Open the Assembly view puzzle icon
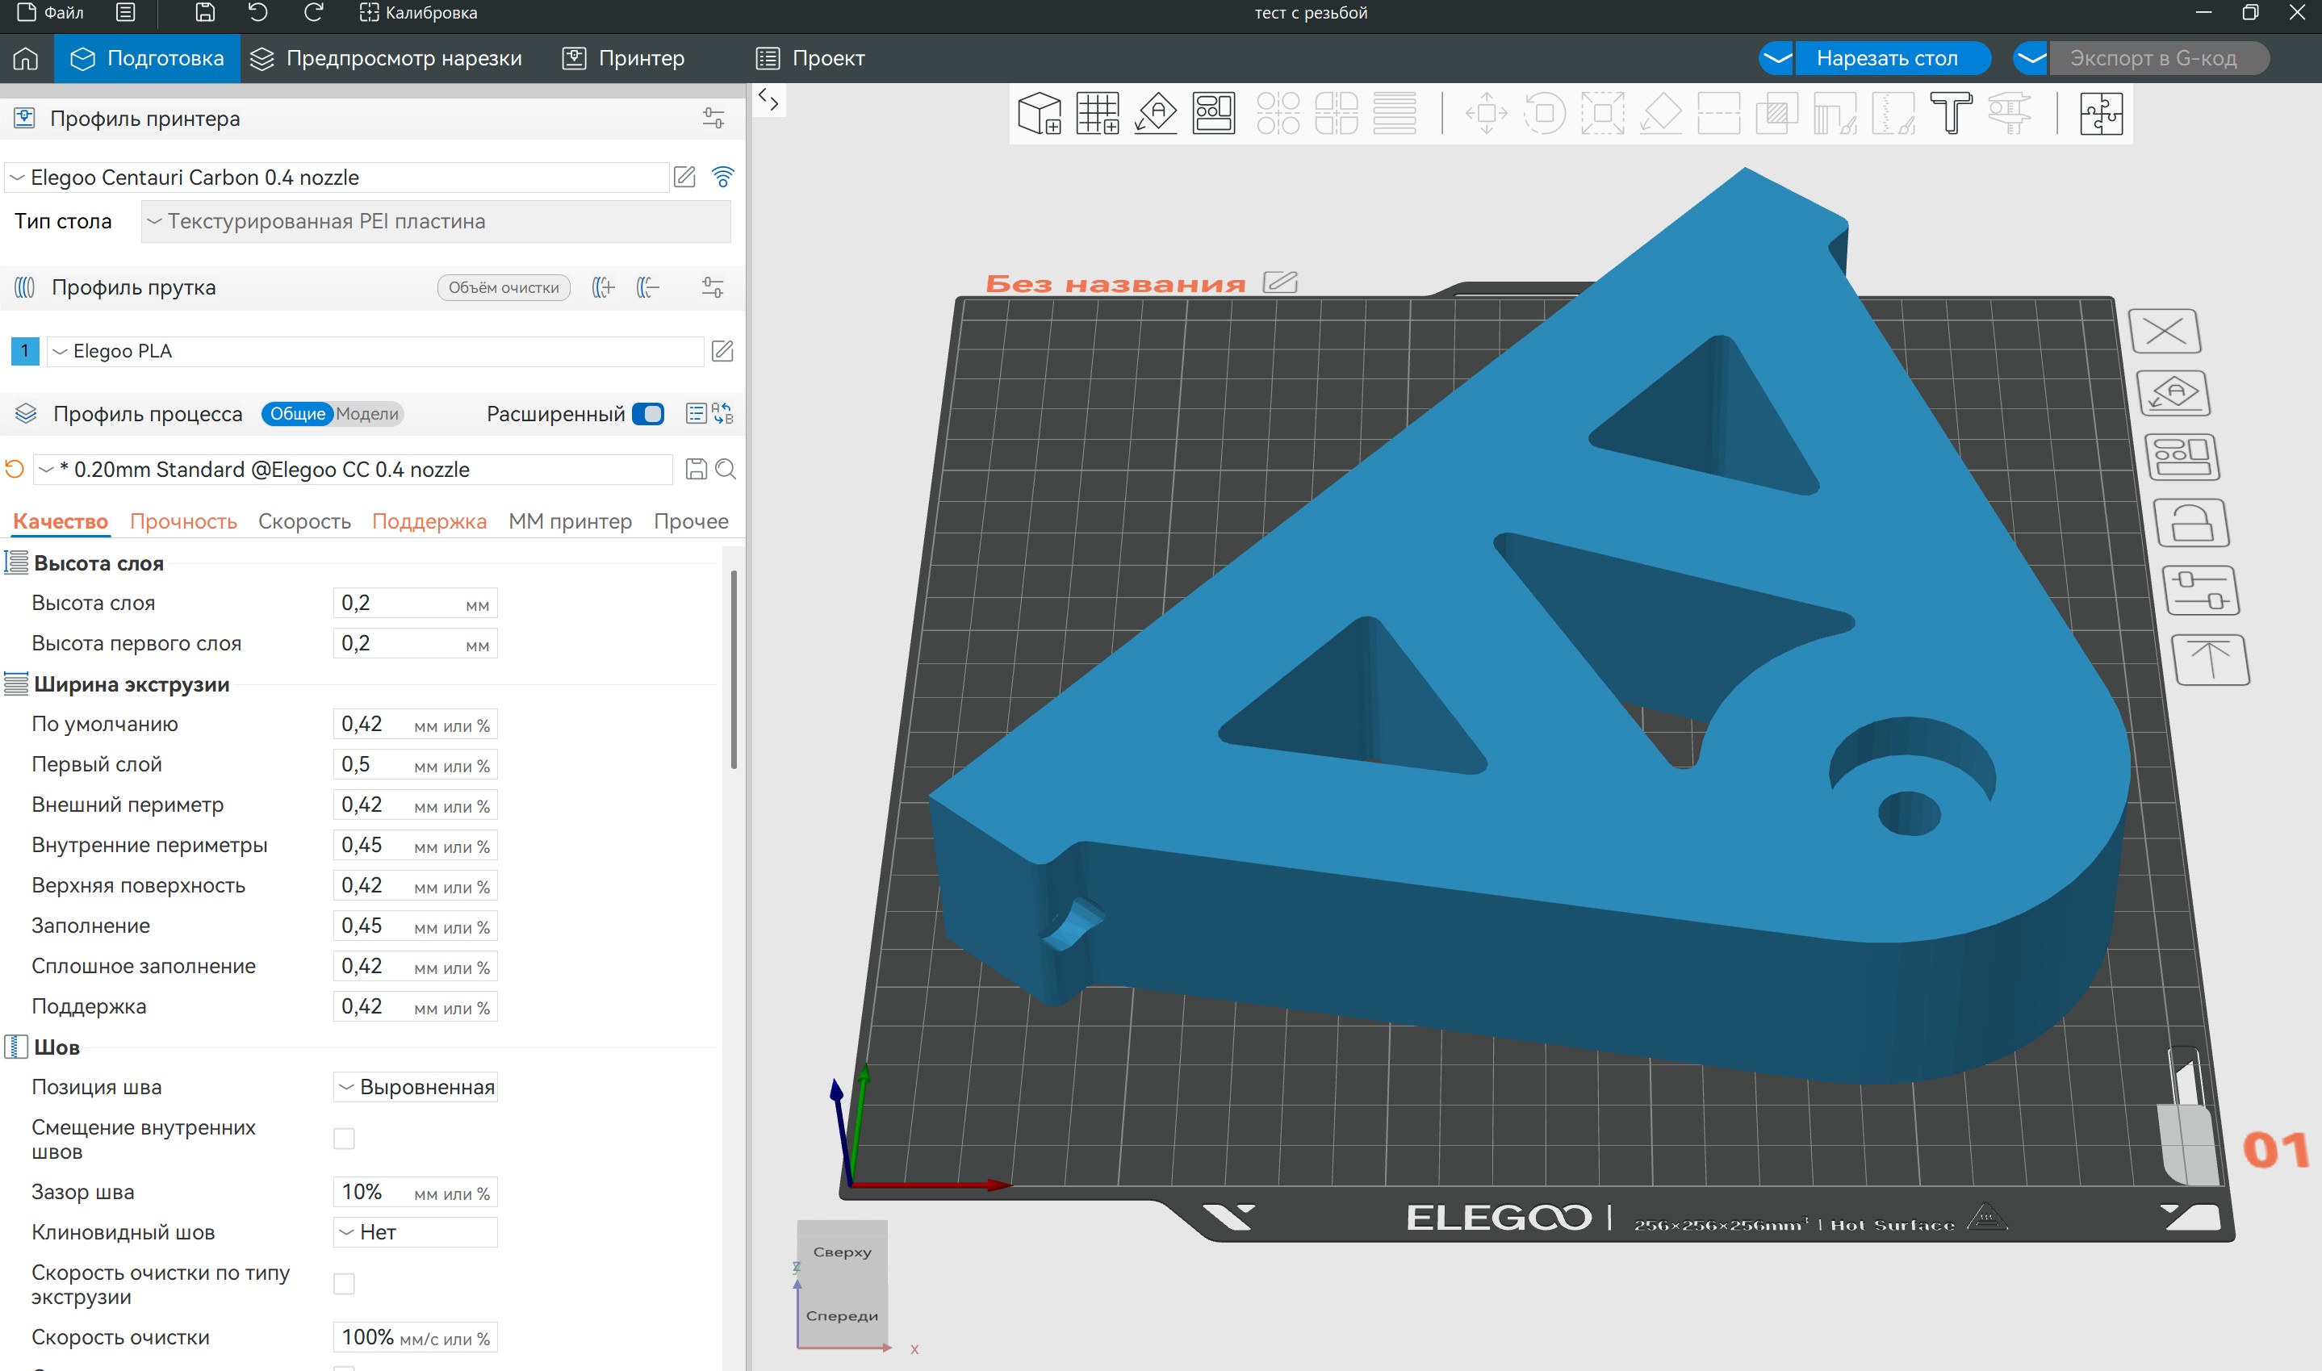Viewport: 2322px width, 1371px height. coord(2100,114)
